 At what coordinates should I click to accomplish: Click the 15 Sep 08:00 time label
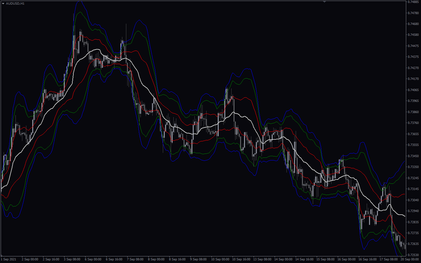(x=326, y=259)
